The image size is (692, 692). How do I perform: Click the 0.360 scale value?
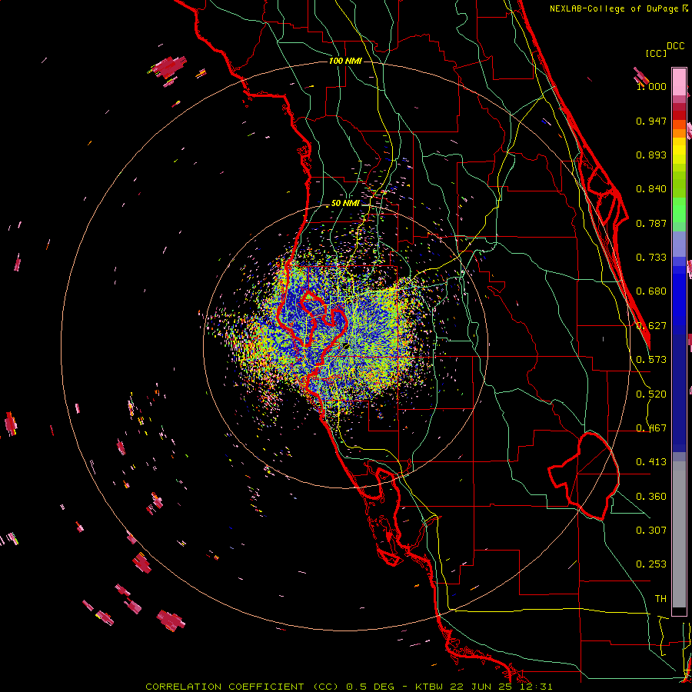(651, 497)
